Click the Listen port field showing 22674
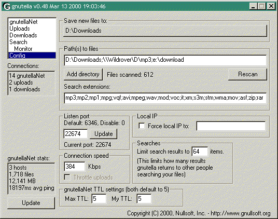The height and width of the screenshot is (219, 278). click(76, 134)
